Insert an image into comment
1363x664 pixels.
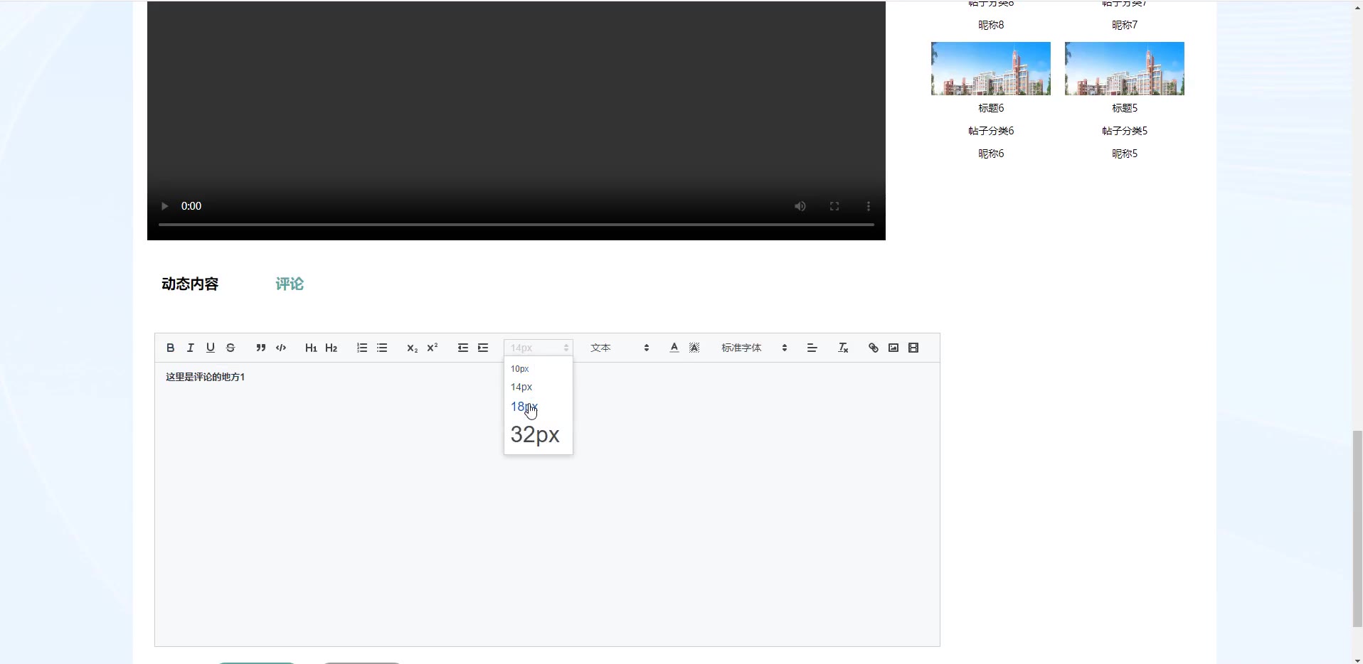[893, 348]
